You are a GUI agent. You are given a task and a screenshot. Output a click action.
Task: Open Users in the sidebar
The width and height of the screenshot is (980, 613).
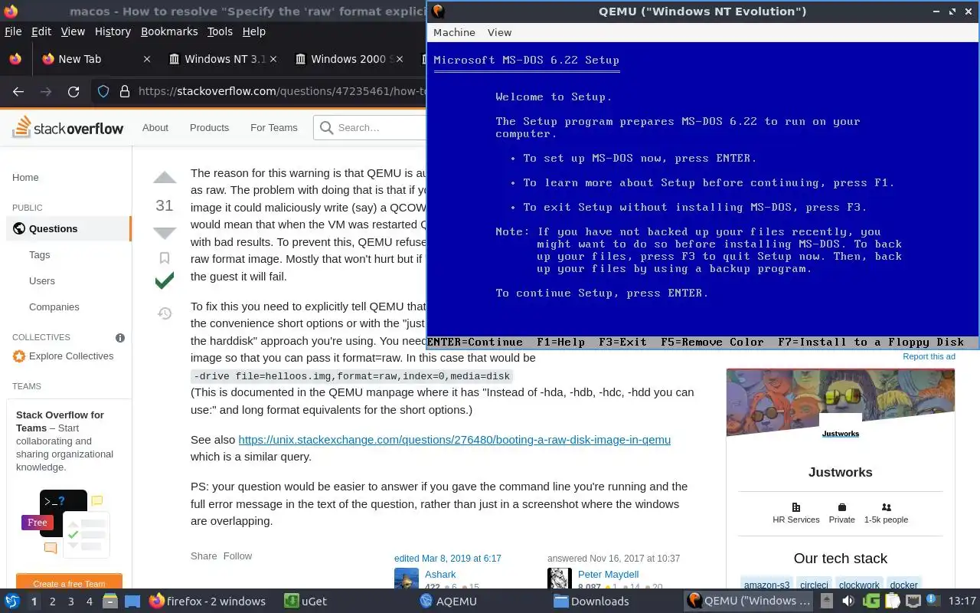42,280
